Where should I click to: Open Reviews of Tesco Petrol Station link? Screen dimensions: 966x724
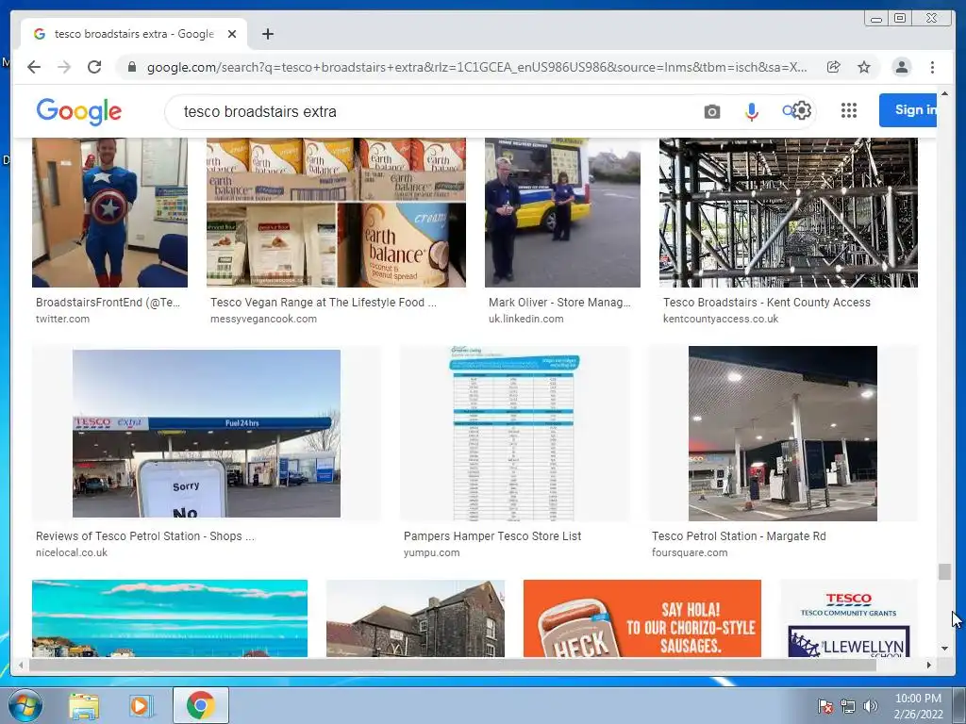click(144, 536)
